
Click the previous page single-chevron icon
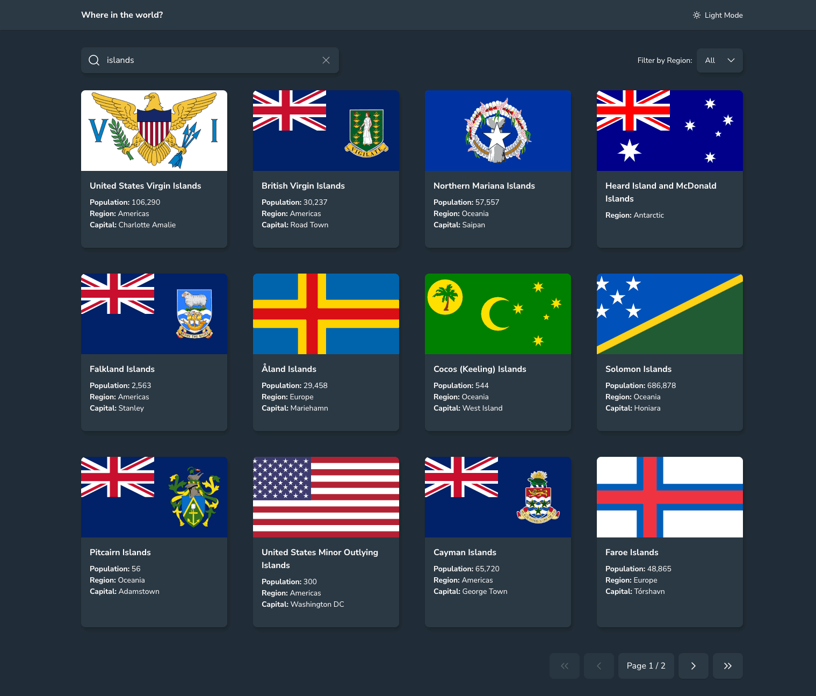(x=599, y=666)
